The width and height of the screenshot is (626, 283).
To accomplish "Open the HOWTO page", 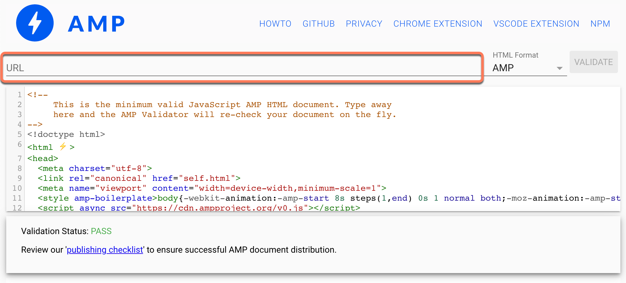I will 275,24.
